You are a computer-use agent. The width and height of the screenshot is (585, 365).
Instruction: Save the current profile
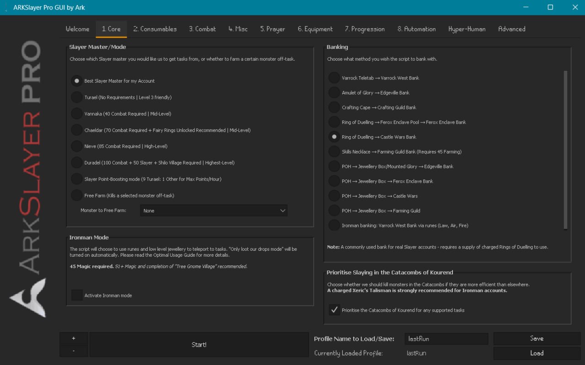pyautogui.click(x=537, y=339)
